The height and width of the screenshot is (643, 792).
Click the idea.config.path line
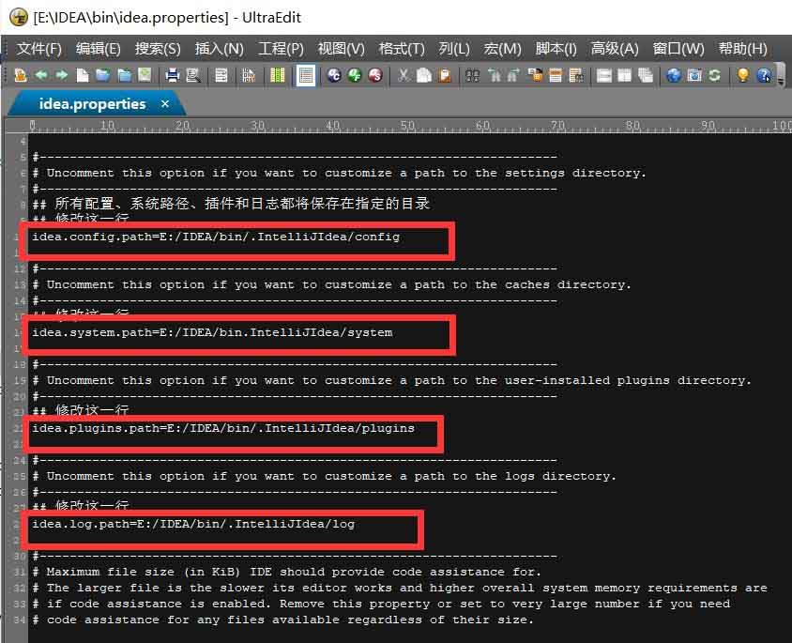[x=216, y=237]
